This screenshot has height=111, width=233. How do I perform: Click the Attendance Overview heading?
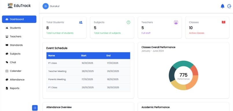pos(59,107)
